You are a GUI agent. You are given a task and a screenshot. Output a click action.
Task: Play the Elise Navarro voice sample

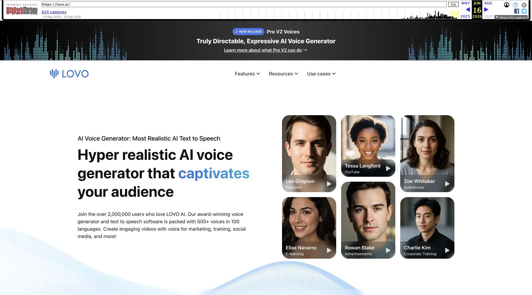click(x=329, y=250)
